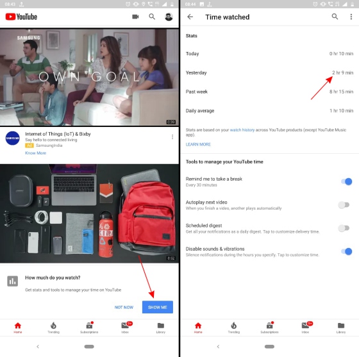Tap the Past week stat row
The height and width of the screenshot is (357, 359).
click(269, 92)
